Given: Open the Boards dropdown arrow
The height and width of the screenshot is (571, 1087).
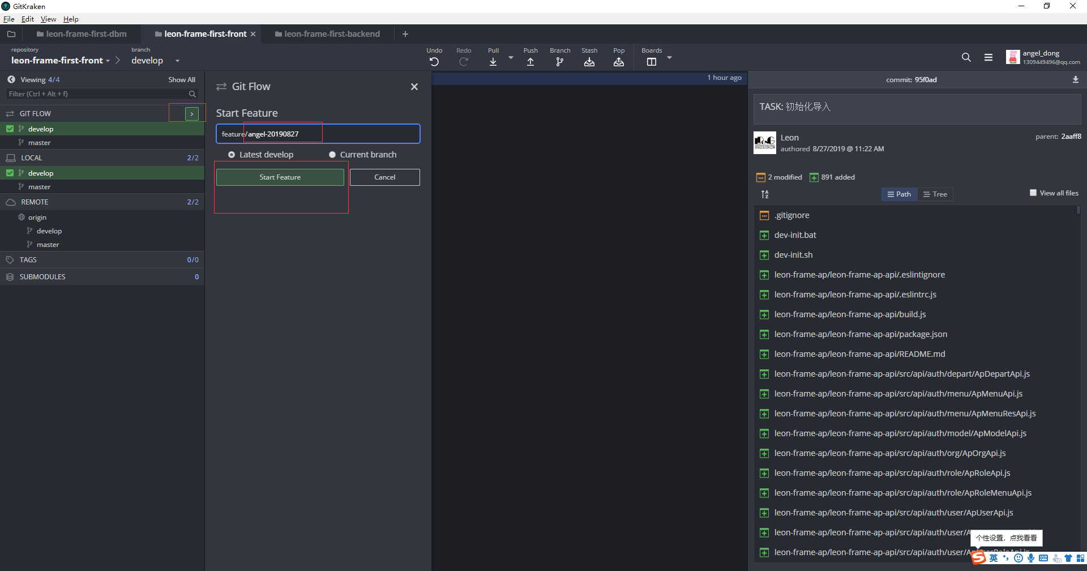Looking at the screenshot, I should pos(669,58).
